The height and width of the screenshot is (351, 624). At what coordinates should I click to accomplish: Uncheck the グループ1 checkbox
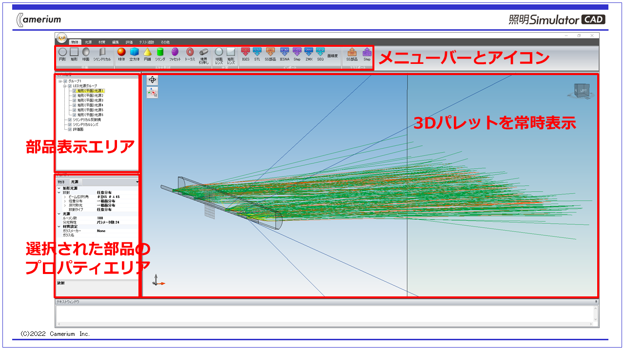coord(65,81)
